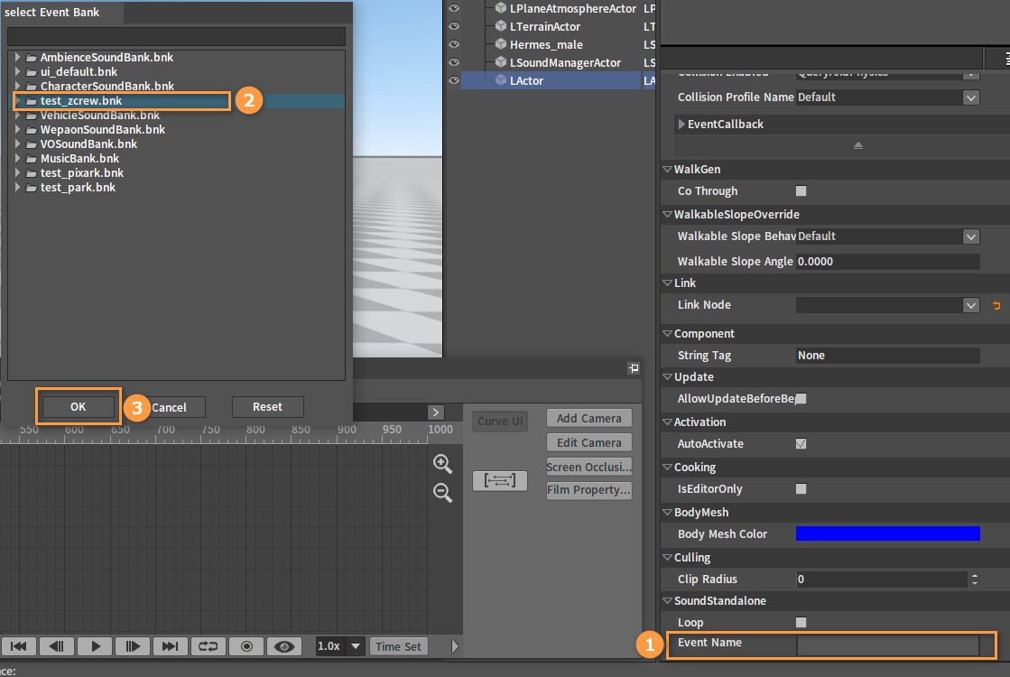
Task: Jump to timeline start with rewind icon
Action: [19, 646]
